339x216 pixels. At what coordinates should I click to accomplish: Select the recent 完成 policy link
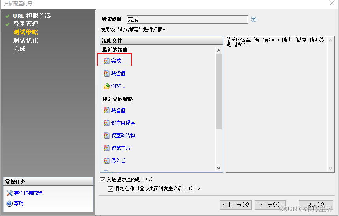(x=116, y=61)
